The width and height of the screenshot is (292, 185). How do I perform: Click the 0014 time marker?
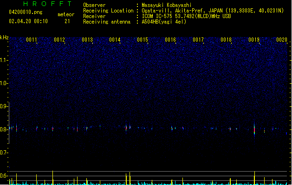pos(115,40)
